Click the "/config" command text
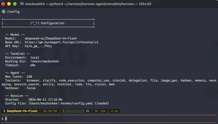This screenshot has width=218, height=124. (x=13, y=12)
